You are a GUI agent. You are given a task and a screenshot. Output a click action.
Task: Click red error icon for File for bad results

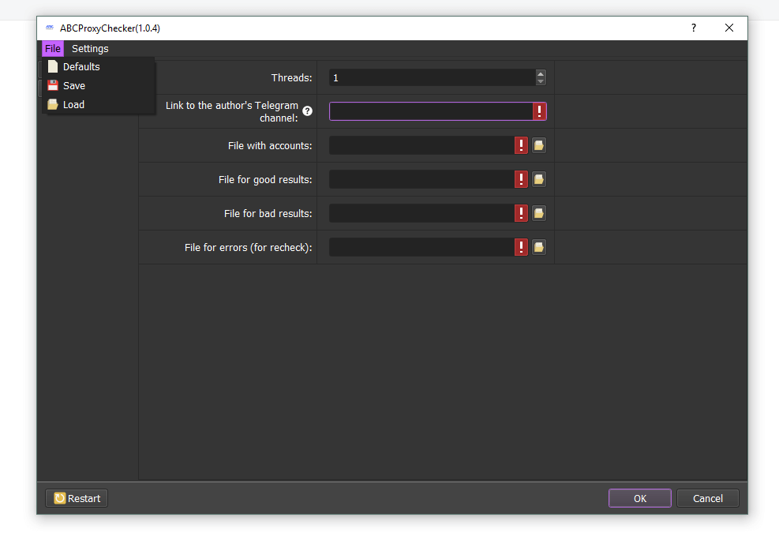[521, 213]
